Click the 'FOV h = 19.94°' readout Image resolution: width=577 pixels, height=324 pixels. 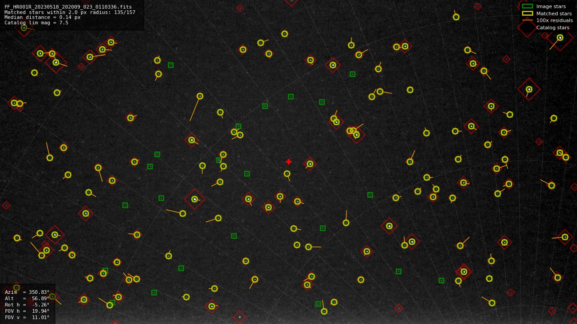(x=27, y=311)
